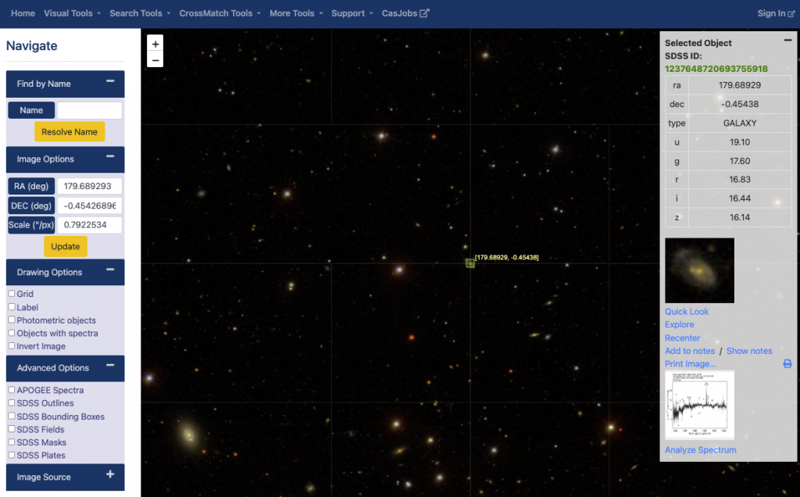Click the printer icon beside Print Image

coord(787,364)
